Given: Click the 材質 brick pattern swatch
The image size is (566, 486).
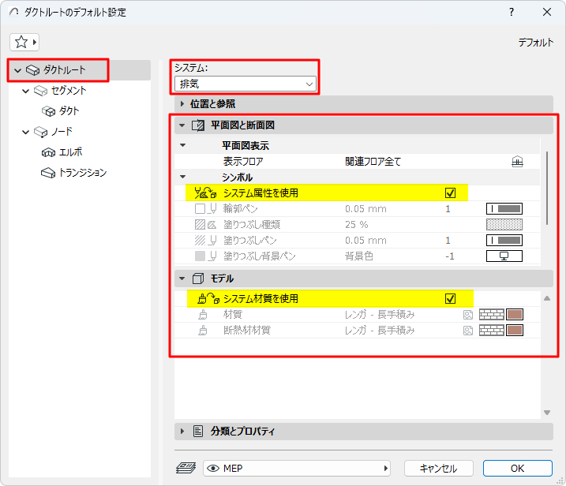Looking at the screenshot, I should (x=491, y=315).
